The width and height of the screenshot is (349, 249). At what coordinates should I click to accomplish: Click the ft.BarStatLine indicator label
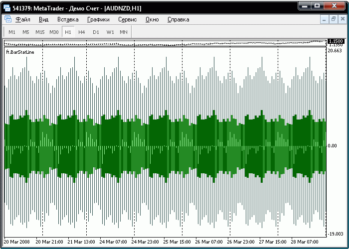[20, 52]
